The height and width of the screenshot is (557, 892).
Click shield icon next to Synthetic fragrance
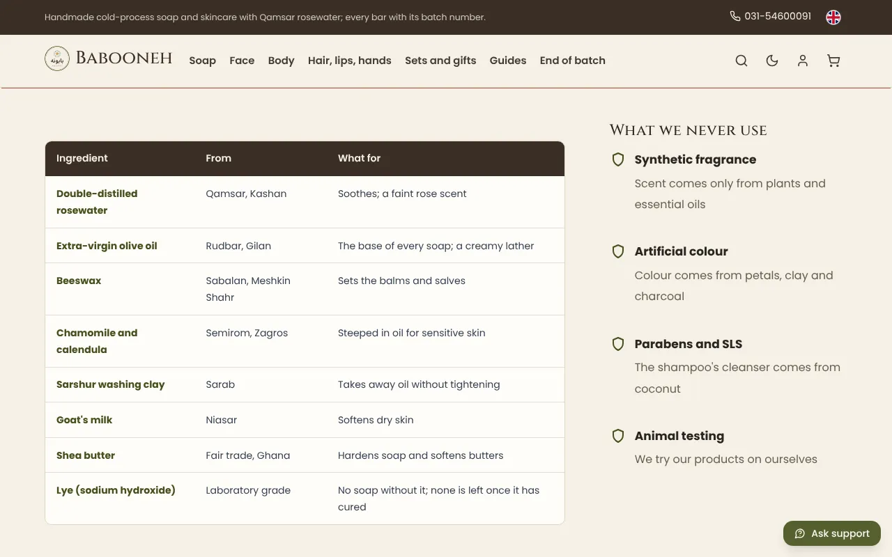(x=618, y=159)
